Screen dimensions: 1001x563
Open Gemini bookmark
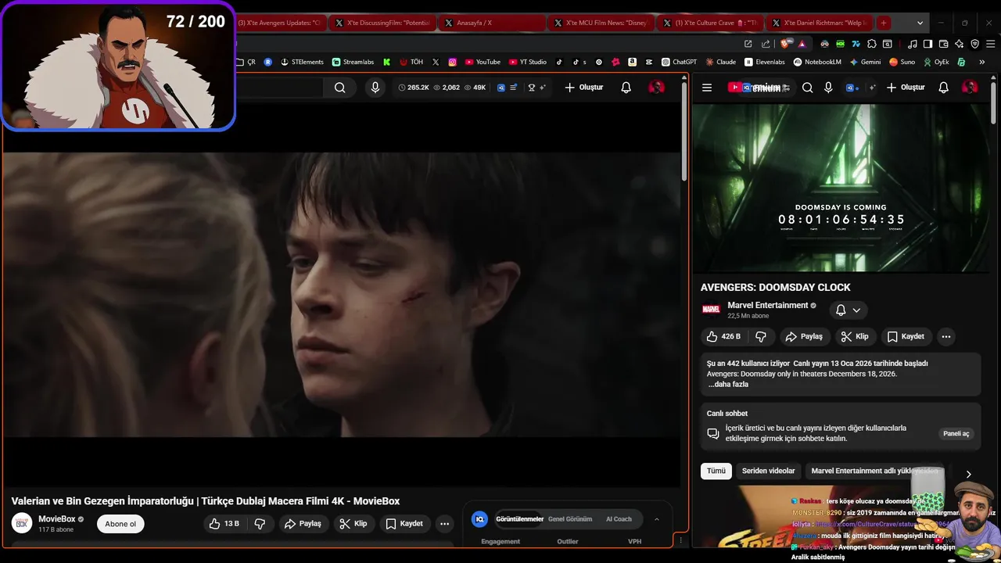tap(865, 62)
